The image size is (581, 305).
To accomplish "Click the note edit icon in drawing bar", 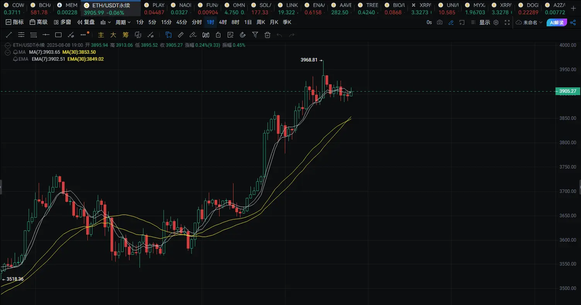I will (230, 35).
